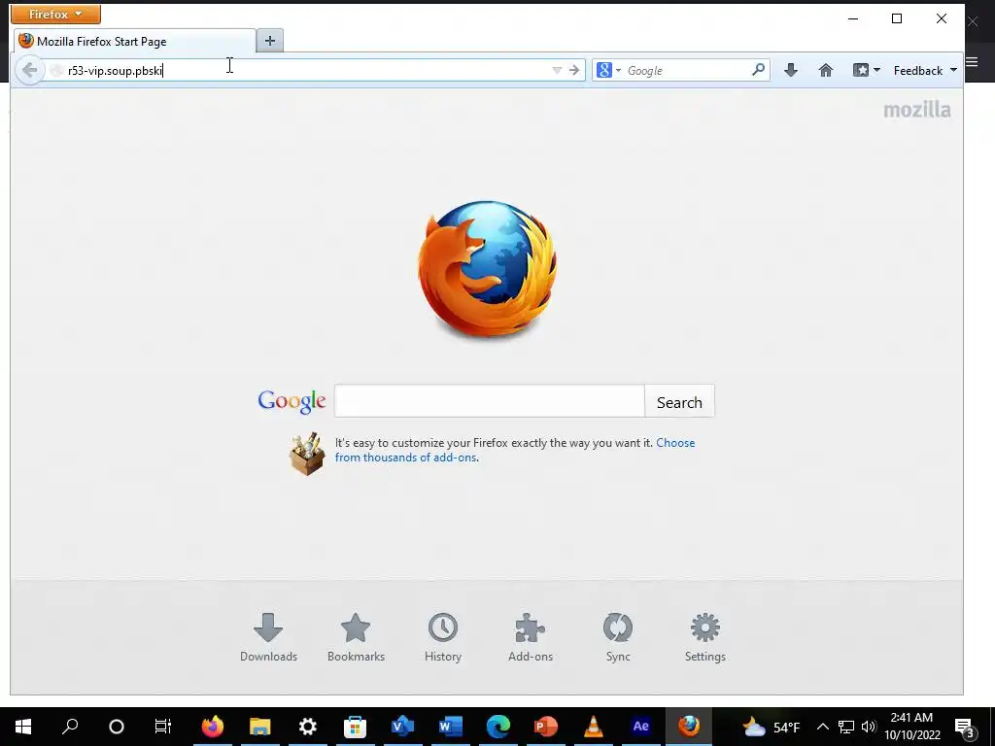
Task: Open the toolbar Downloads arrow
Action: coord(791,70)
